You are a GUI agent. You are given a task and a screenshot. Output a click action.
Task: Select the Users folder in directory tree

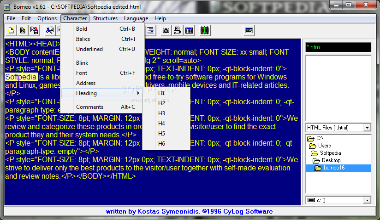click(324, 146)
